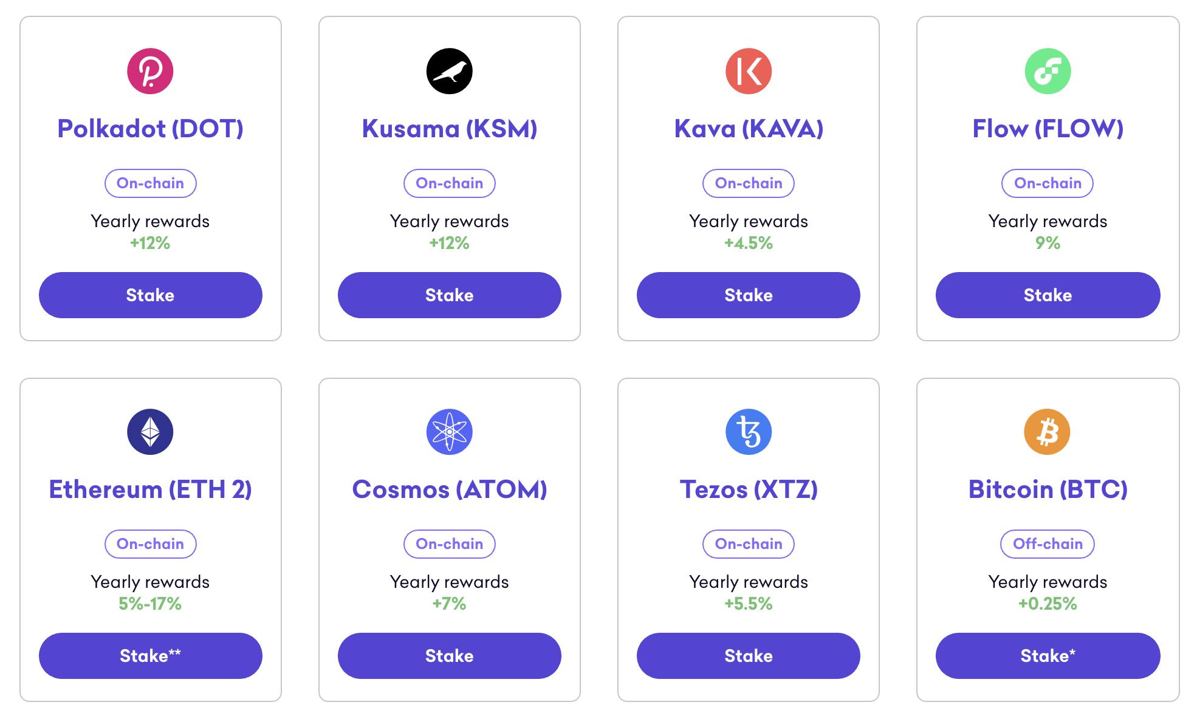
Task: Click the Tezos logo icon
Action: point(748,431)
